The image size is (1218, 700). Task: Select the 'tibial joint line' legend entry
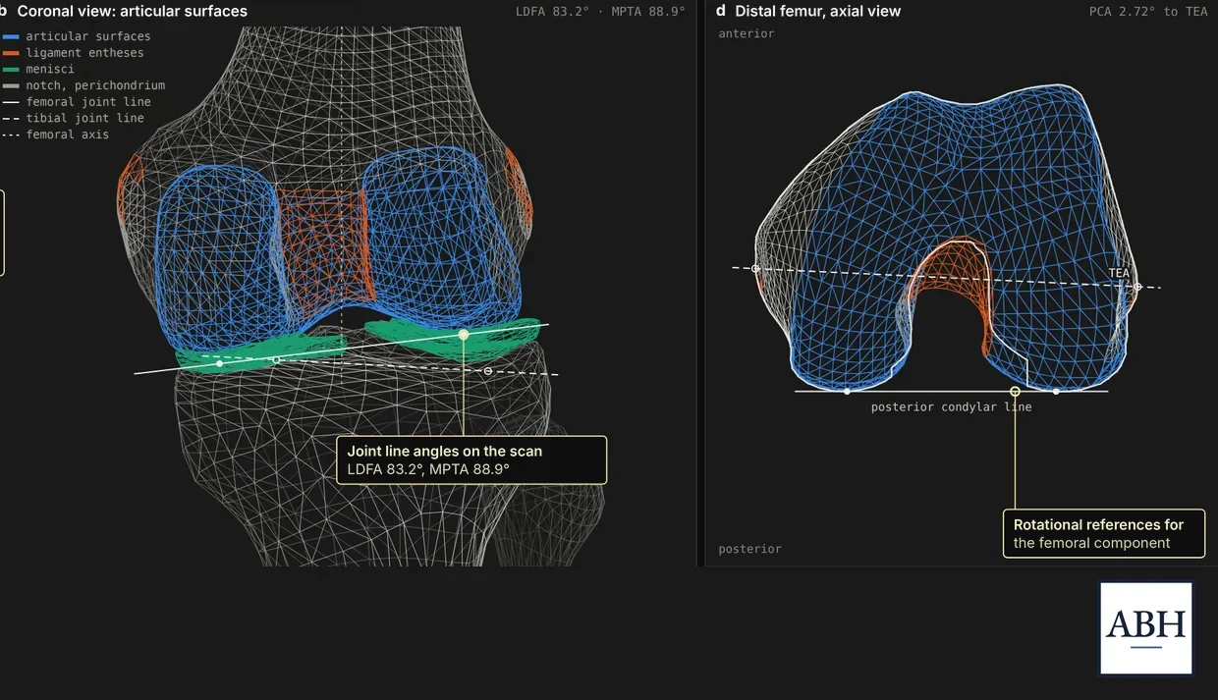tap(74, 118)
